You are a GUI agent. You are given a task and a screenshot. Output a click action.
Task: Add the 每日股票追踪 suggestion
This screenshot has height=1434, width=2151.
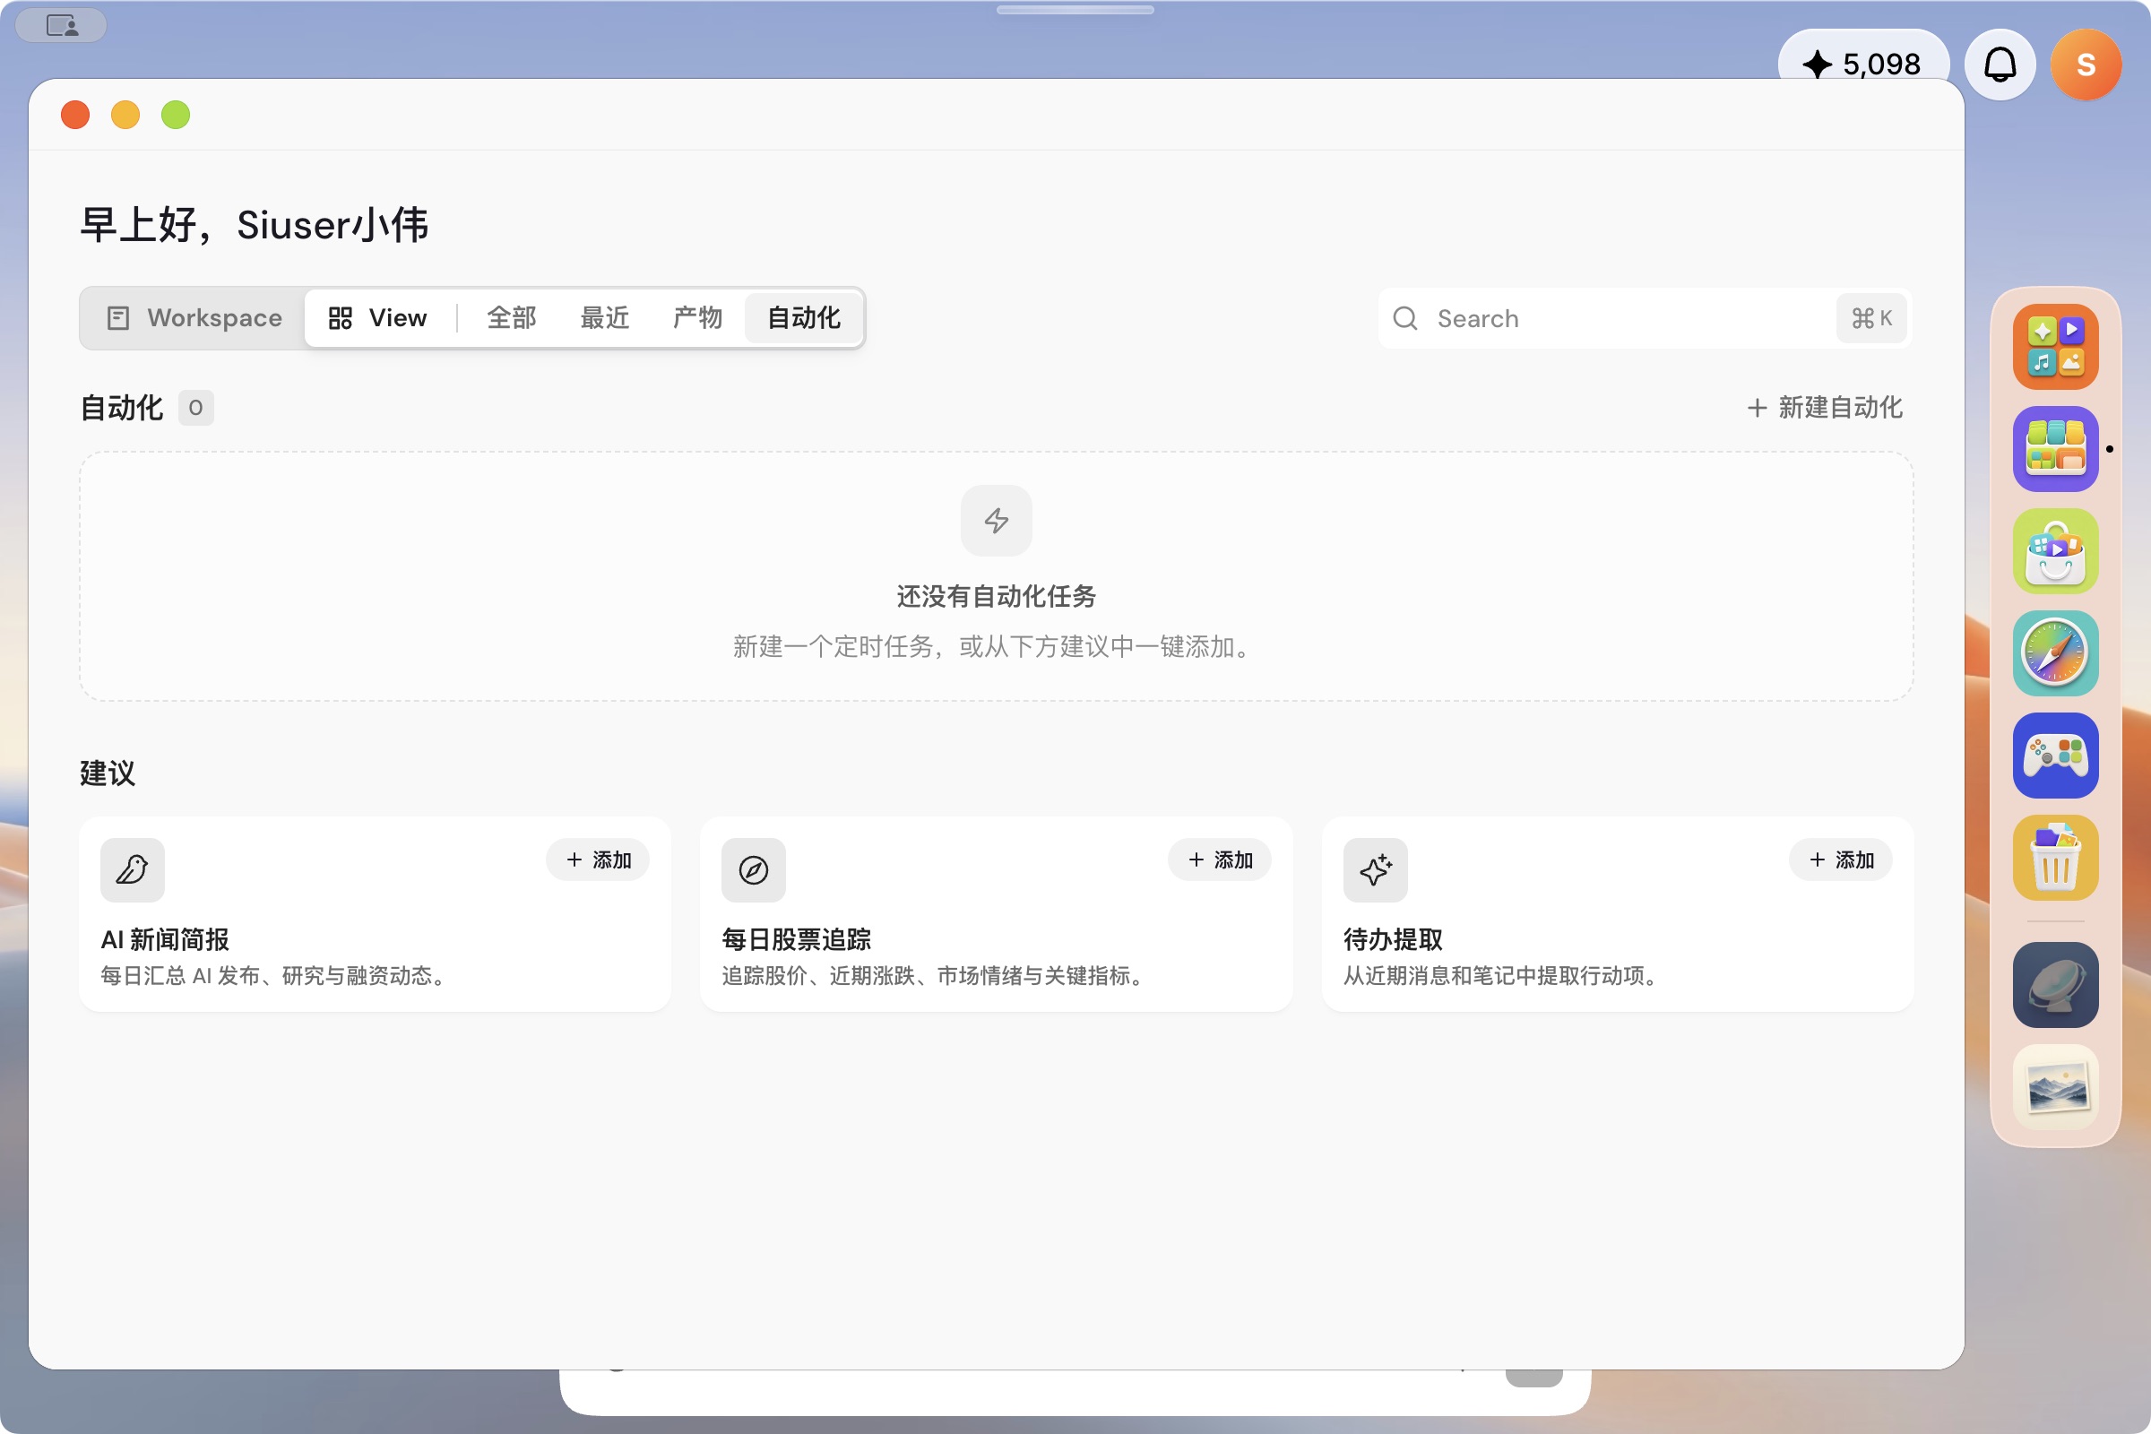(x=1219, y=860)
